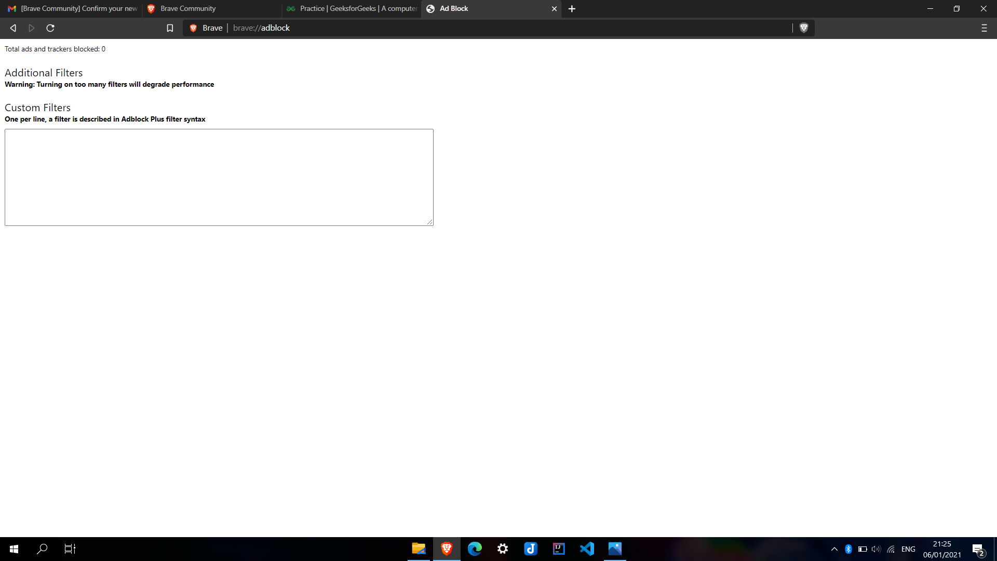Image resolution: width=997 pixels, height=561 pixels.
Task: Open Visual Studio Code from taskbar
Action: point(587,549)
